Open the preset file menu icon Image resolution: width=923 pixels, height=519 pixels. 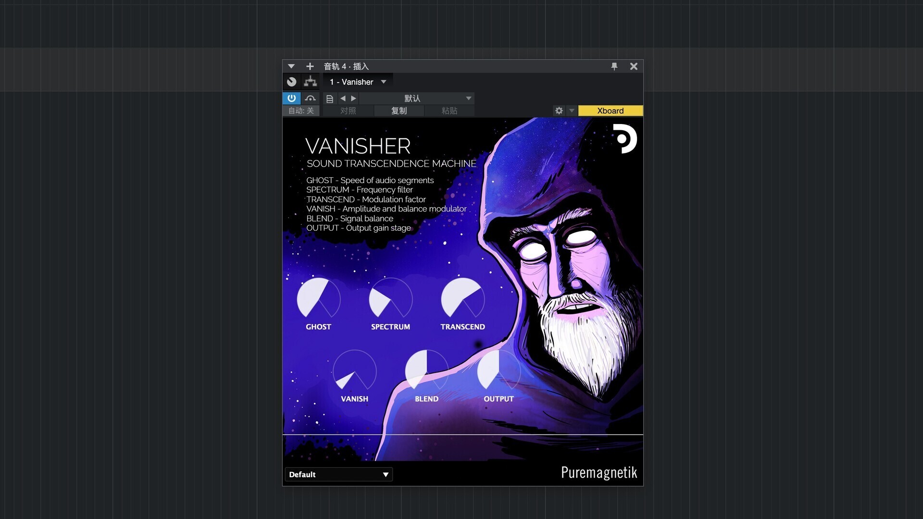click(x=329, y=99)
